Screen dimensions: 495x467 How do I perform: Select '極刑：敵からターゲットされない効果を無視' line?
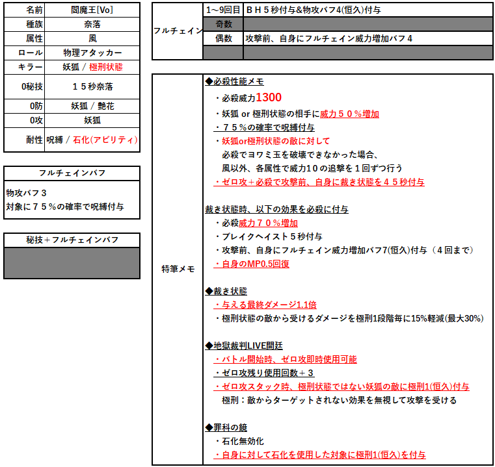tap(340, 401)
